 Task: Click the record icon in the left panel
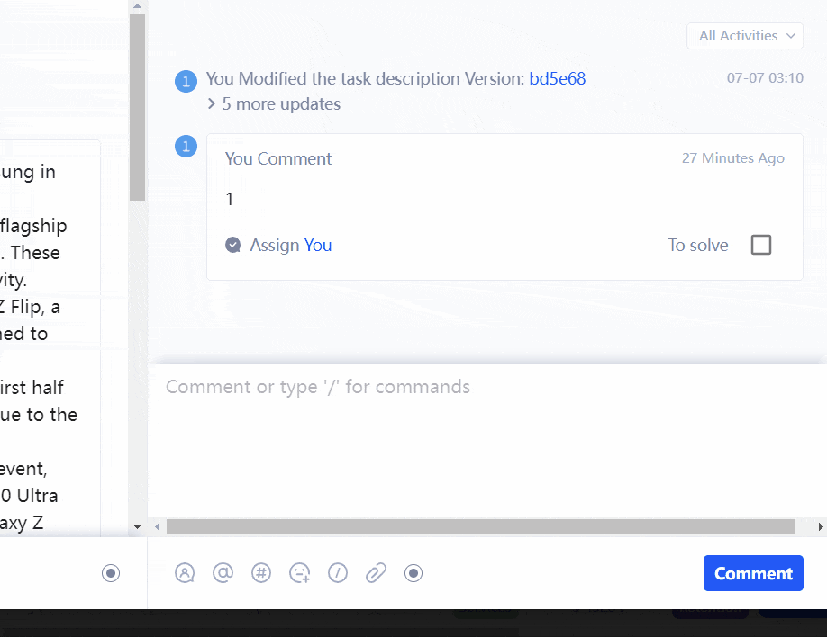coord(111,573)
